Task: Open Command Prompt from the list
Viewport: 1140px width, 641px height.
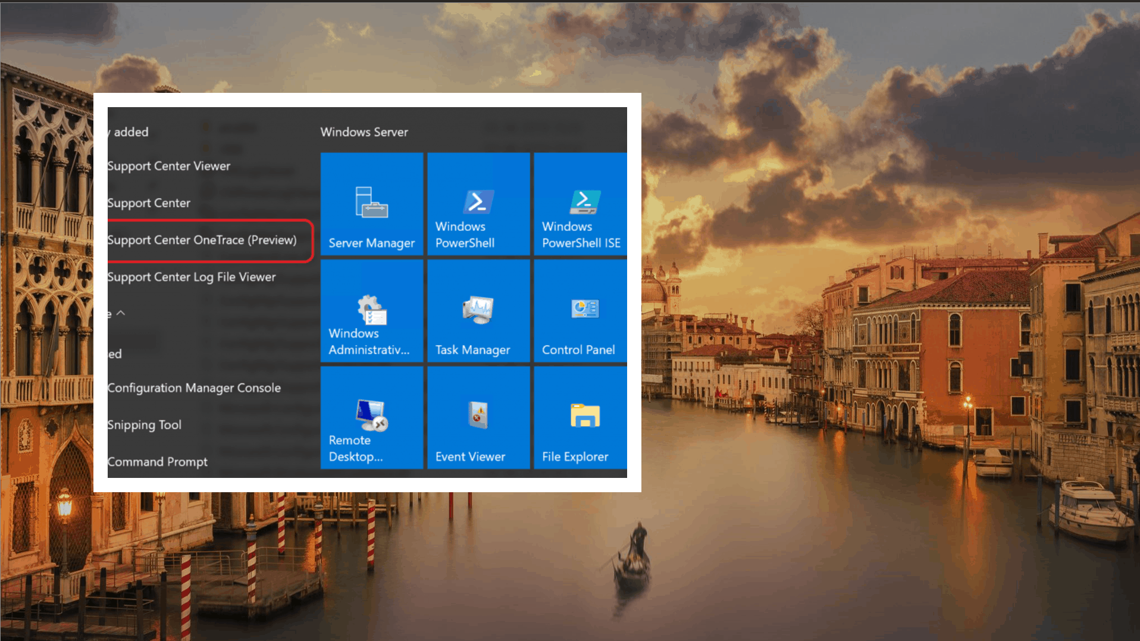Action: pos(158,462)
